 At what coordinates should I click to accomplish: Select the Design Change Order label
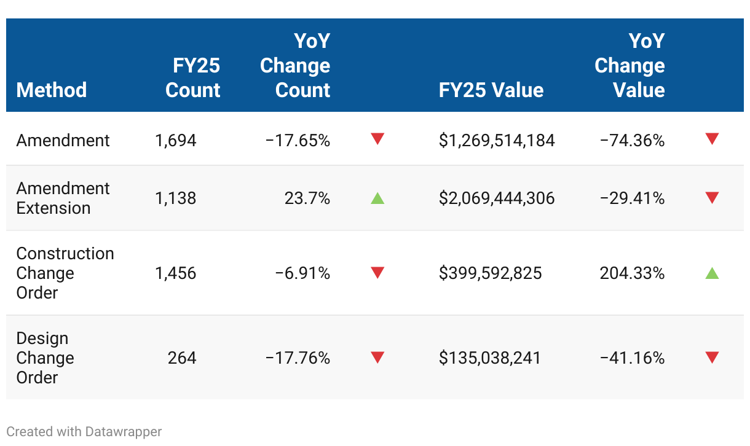pos(45,358)
